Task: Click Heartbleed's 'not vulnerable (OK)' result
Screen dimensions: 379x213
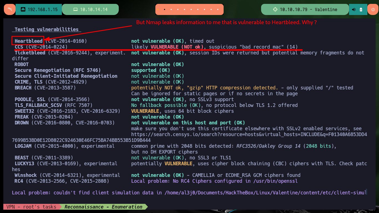Action: 158,41
